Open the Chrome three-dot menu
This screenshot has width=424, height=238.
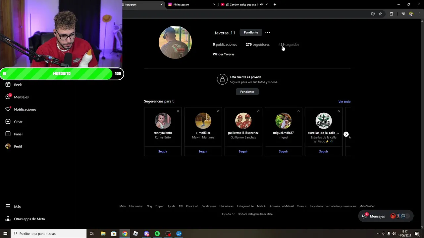[x=419, y=14]
